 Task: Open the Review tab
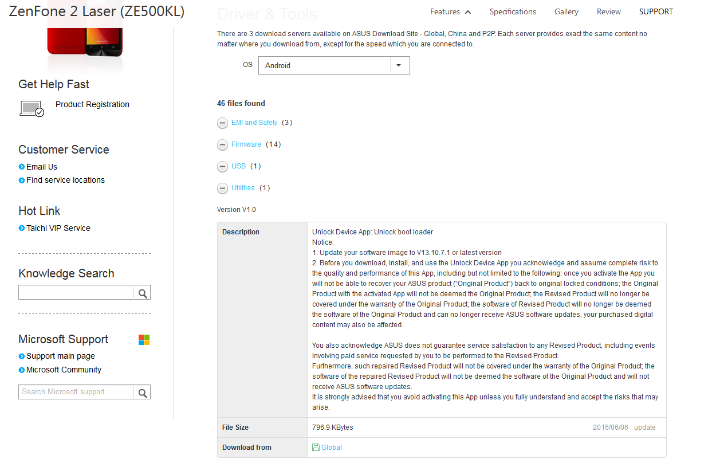point(609,11)
